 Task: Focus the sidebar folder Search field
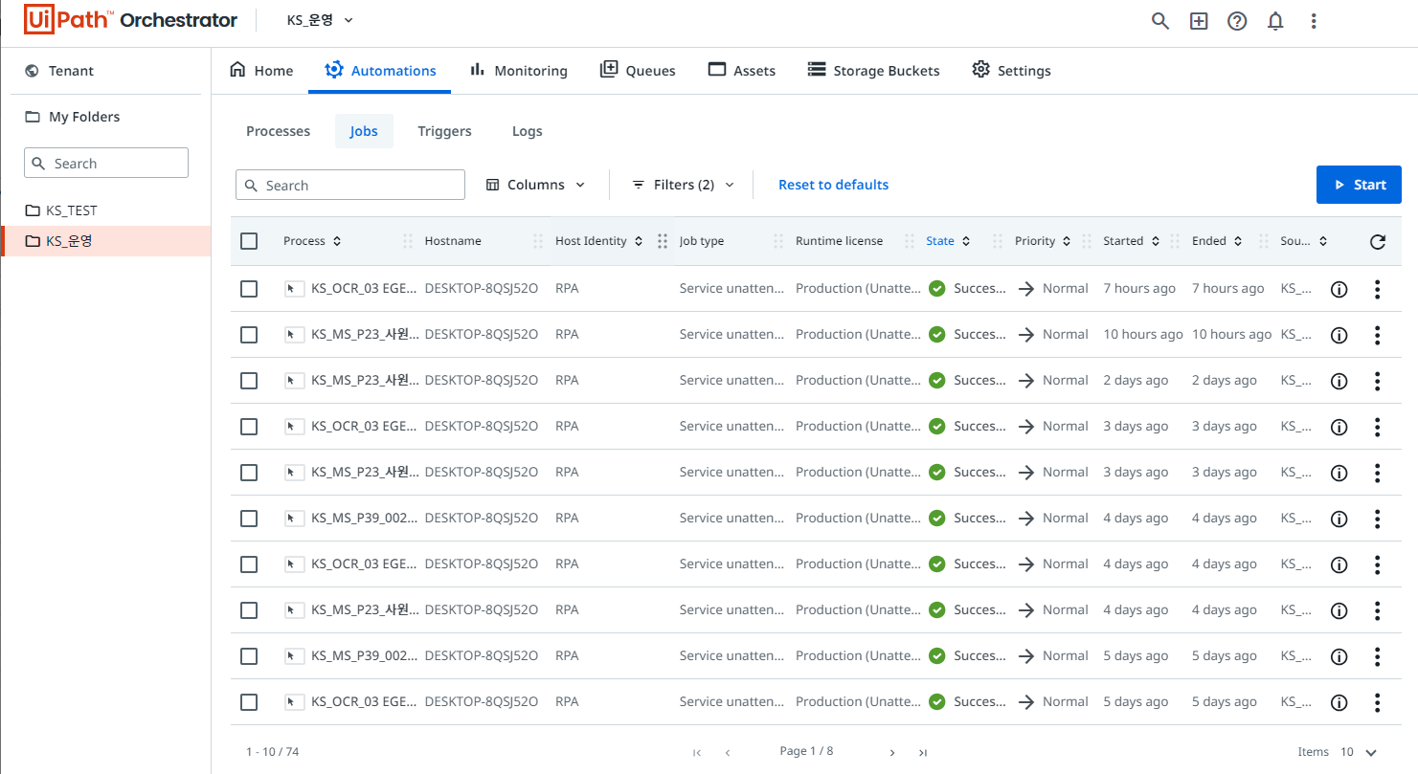pyautogui.click(x=106, y=163)
